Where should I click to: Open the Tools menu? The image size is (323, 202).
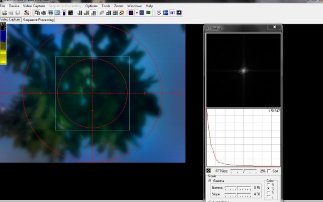pyautogui.click(x=106, y=6)
